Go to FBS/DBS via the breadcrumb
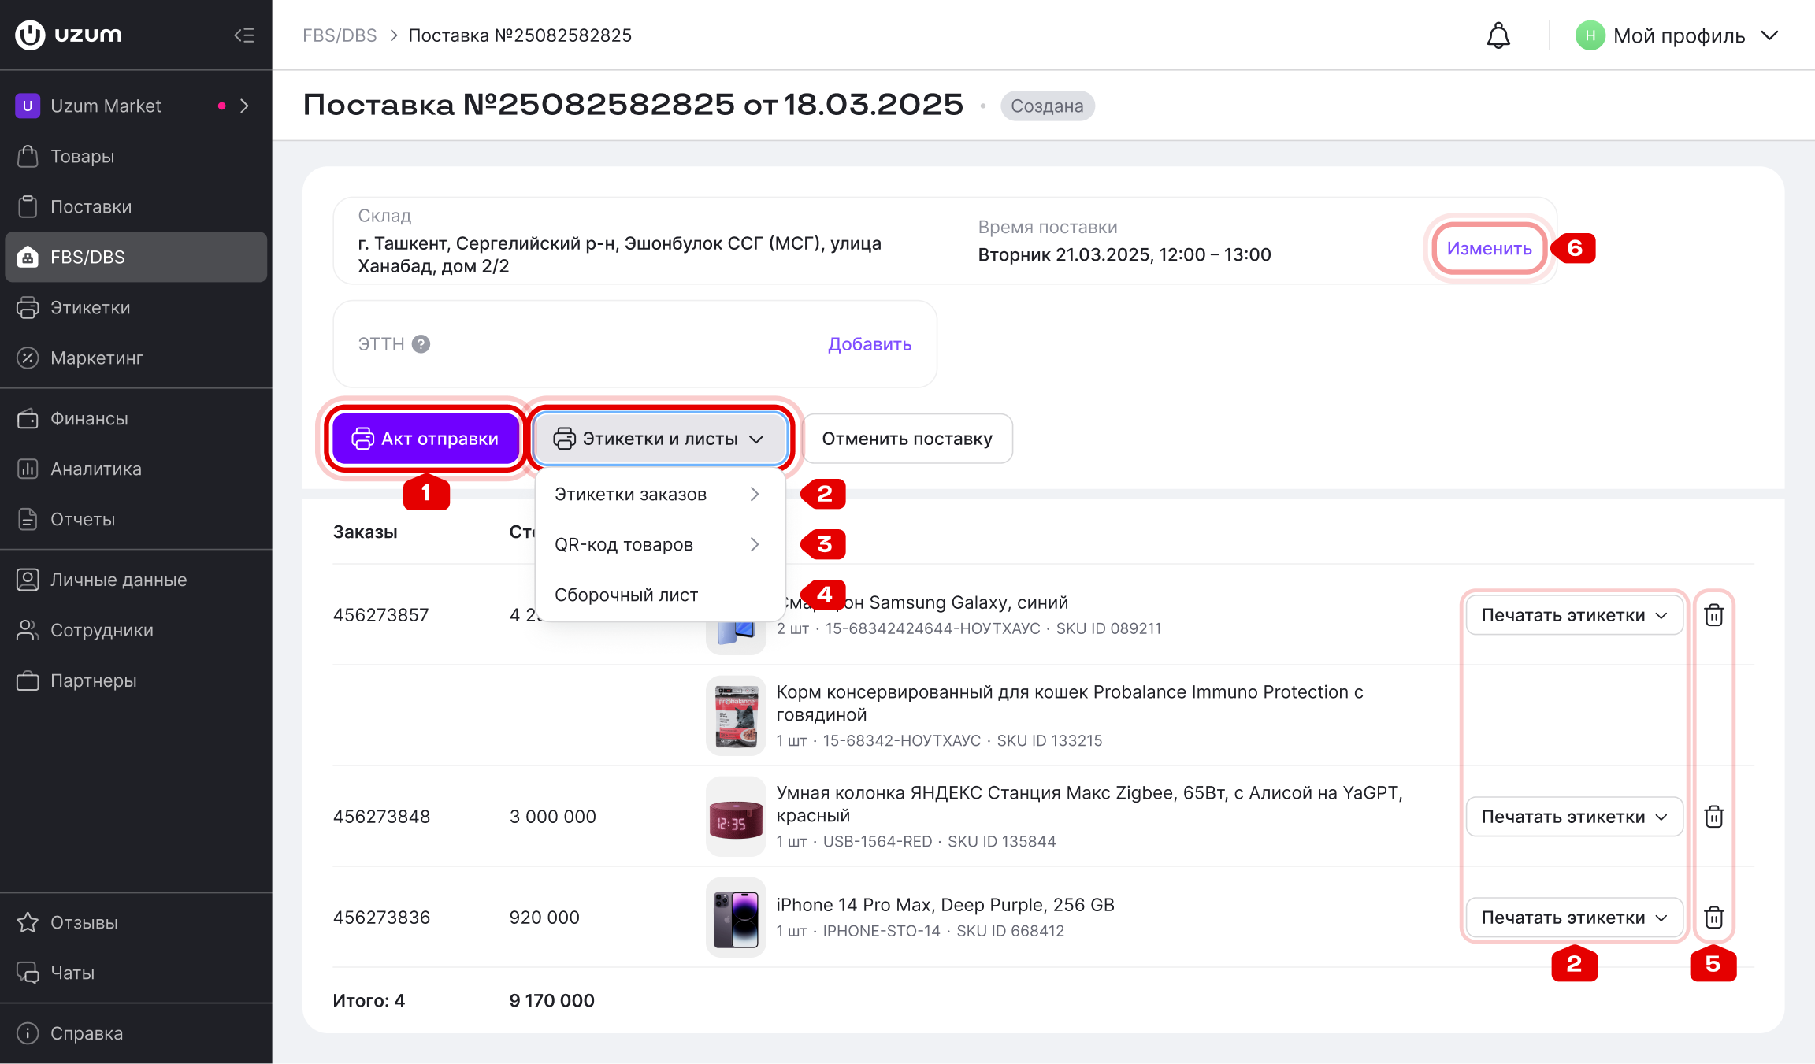1815x1064 pixels. (340, 35)
